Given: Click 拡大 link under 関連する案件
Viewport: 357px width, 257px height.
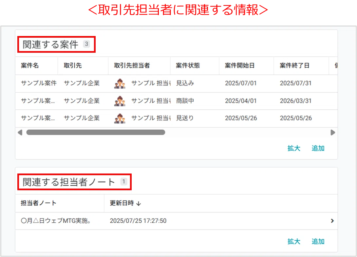Looking at the screenshot, I should point(294,148).
